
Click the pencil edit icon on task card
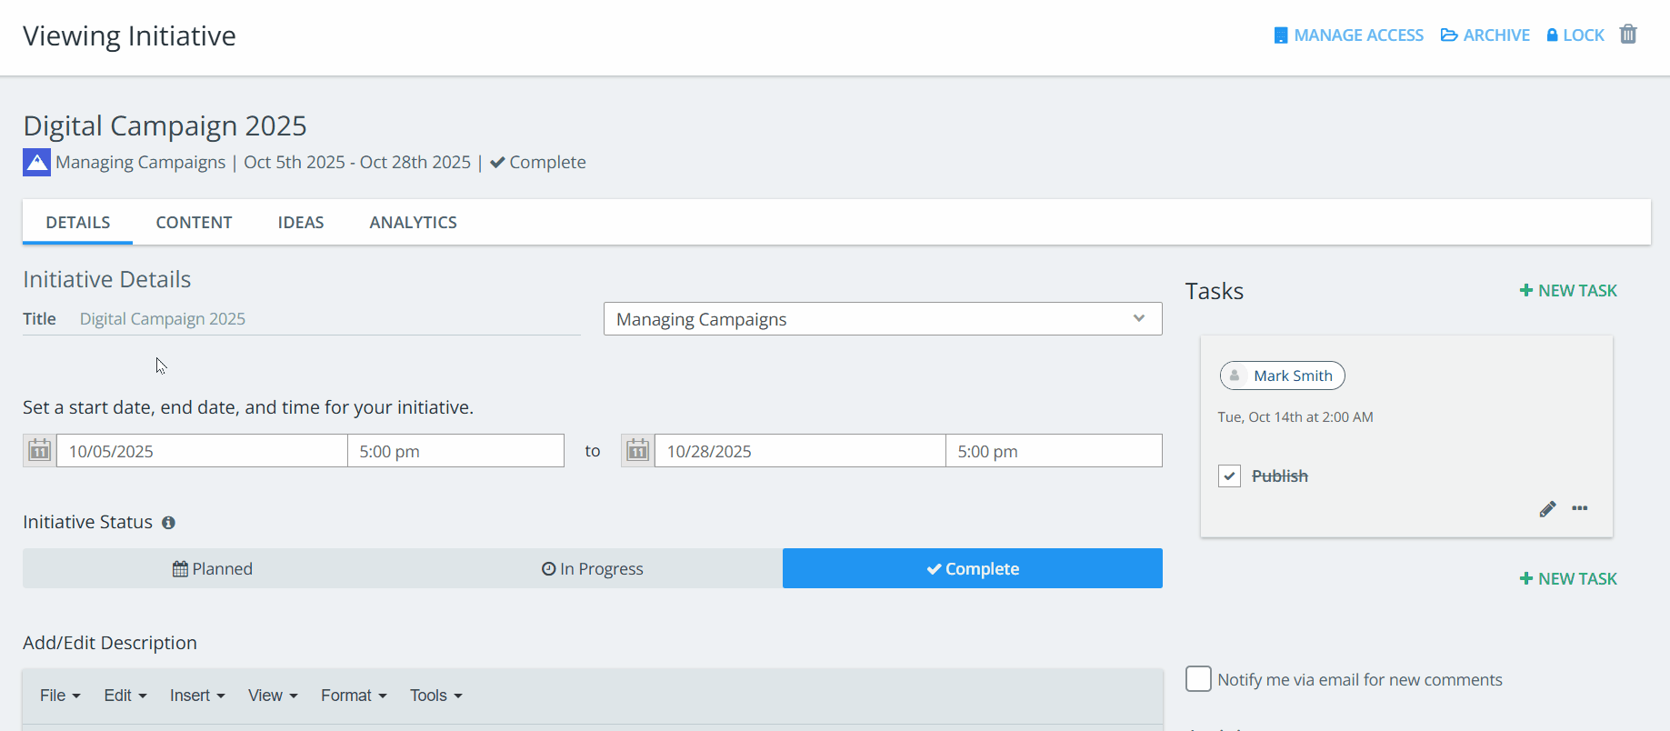1547,509
